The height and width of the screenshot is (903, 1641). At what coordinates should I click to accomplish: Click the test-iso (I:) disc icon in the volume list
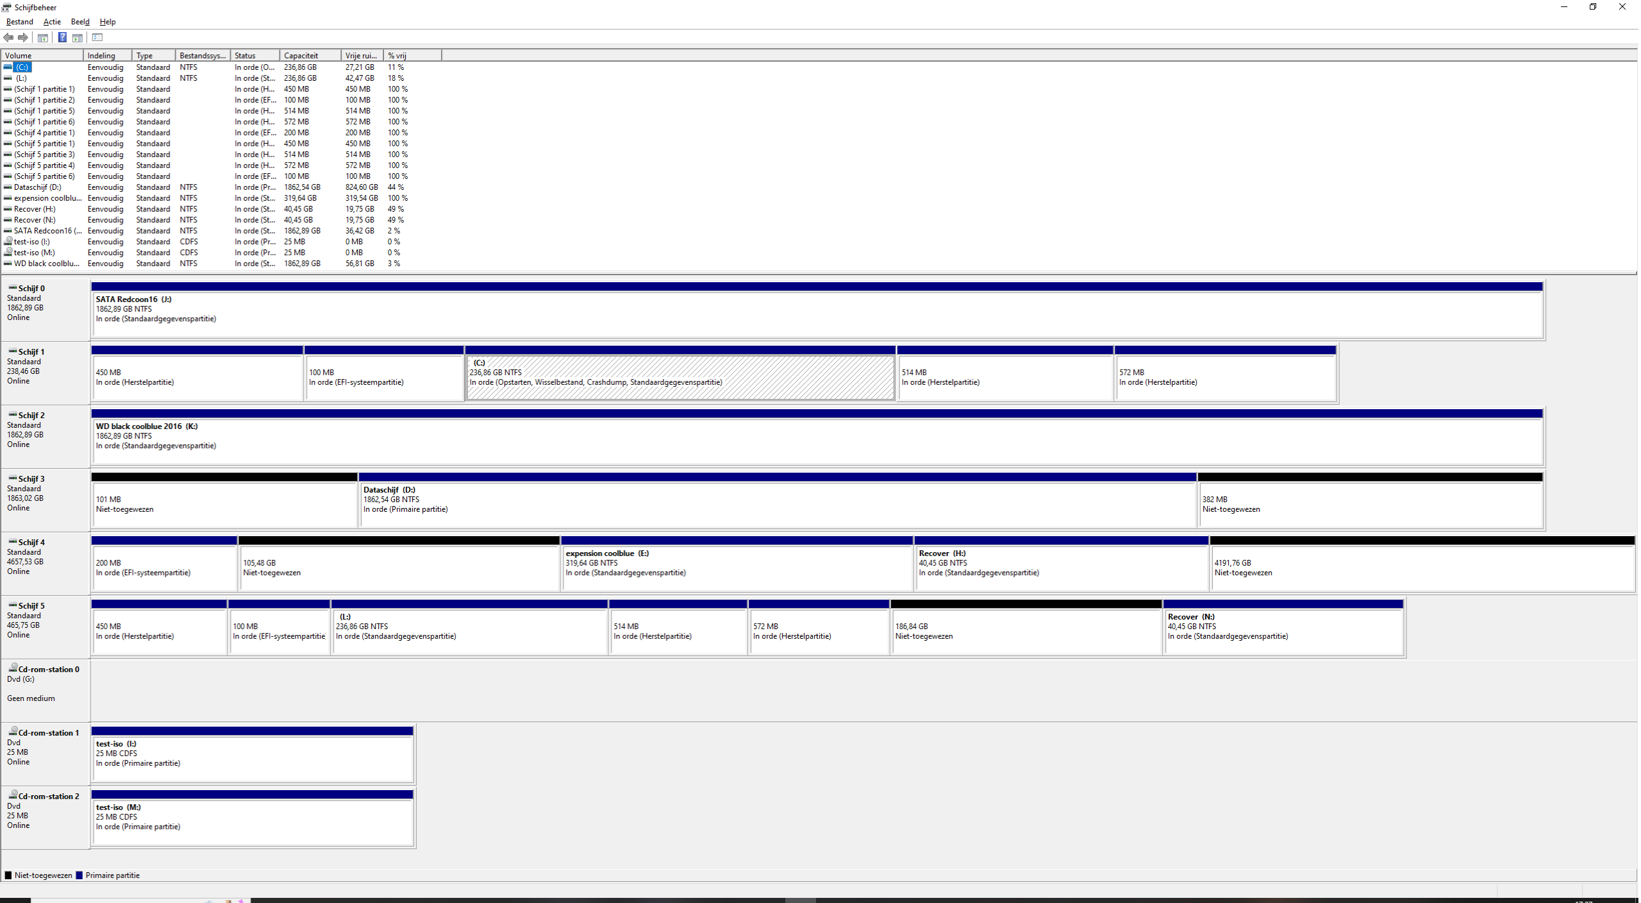click(x=8, y=241)
